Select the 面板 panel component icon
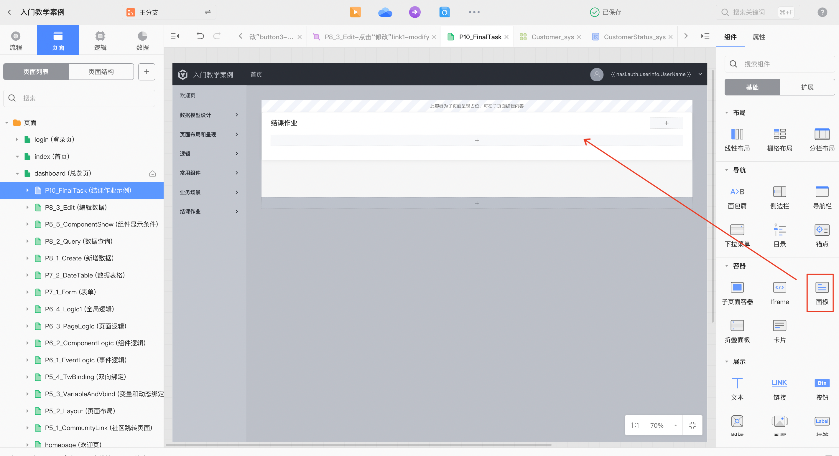This screenshot has height=456, width=839. pos(822,288)
